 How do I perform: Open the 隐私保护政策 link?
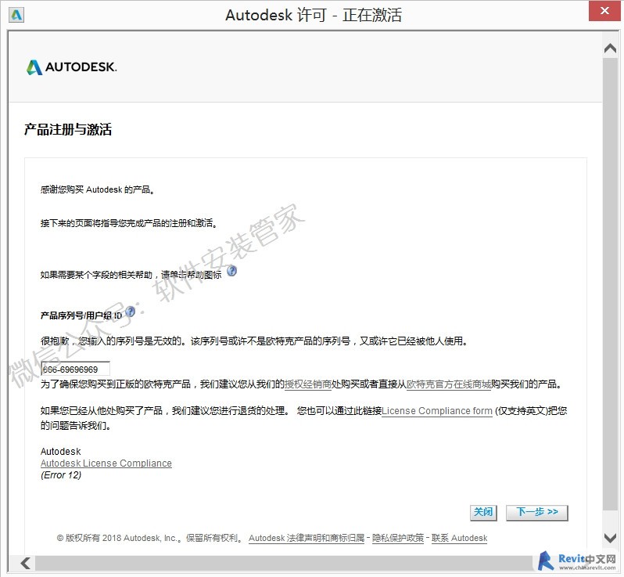[398, 538]
